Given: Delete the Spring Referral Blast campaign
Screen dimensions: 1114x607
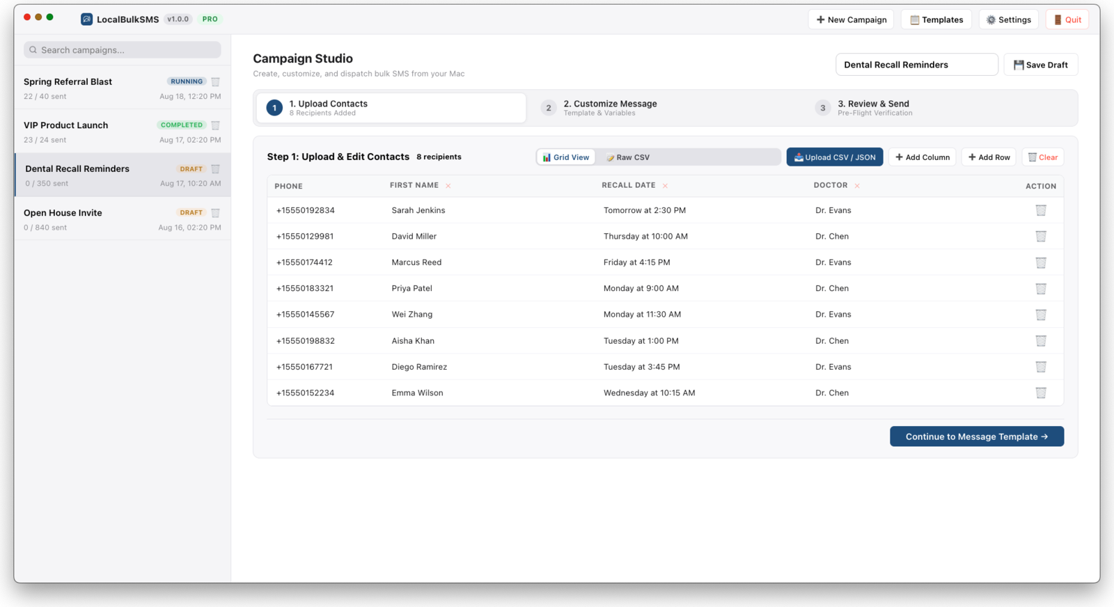Looking at the screenshot, I should coord(216,81).
